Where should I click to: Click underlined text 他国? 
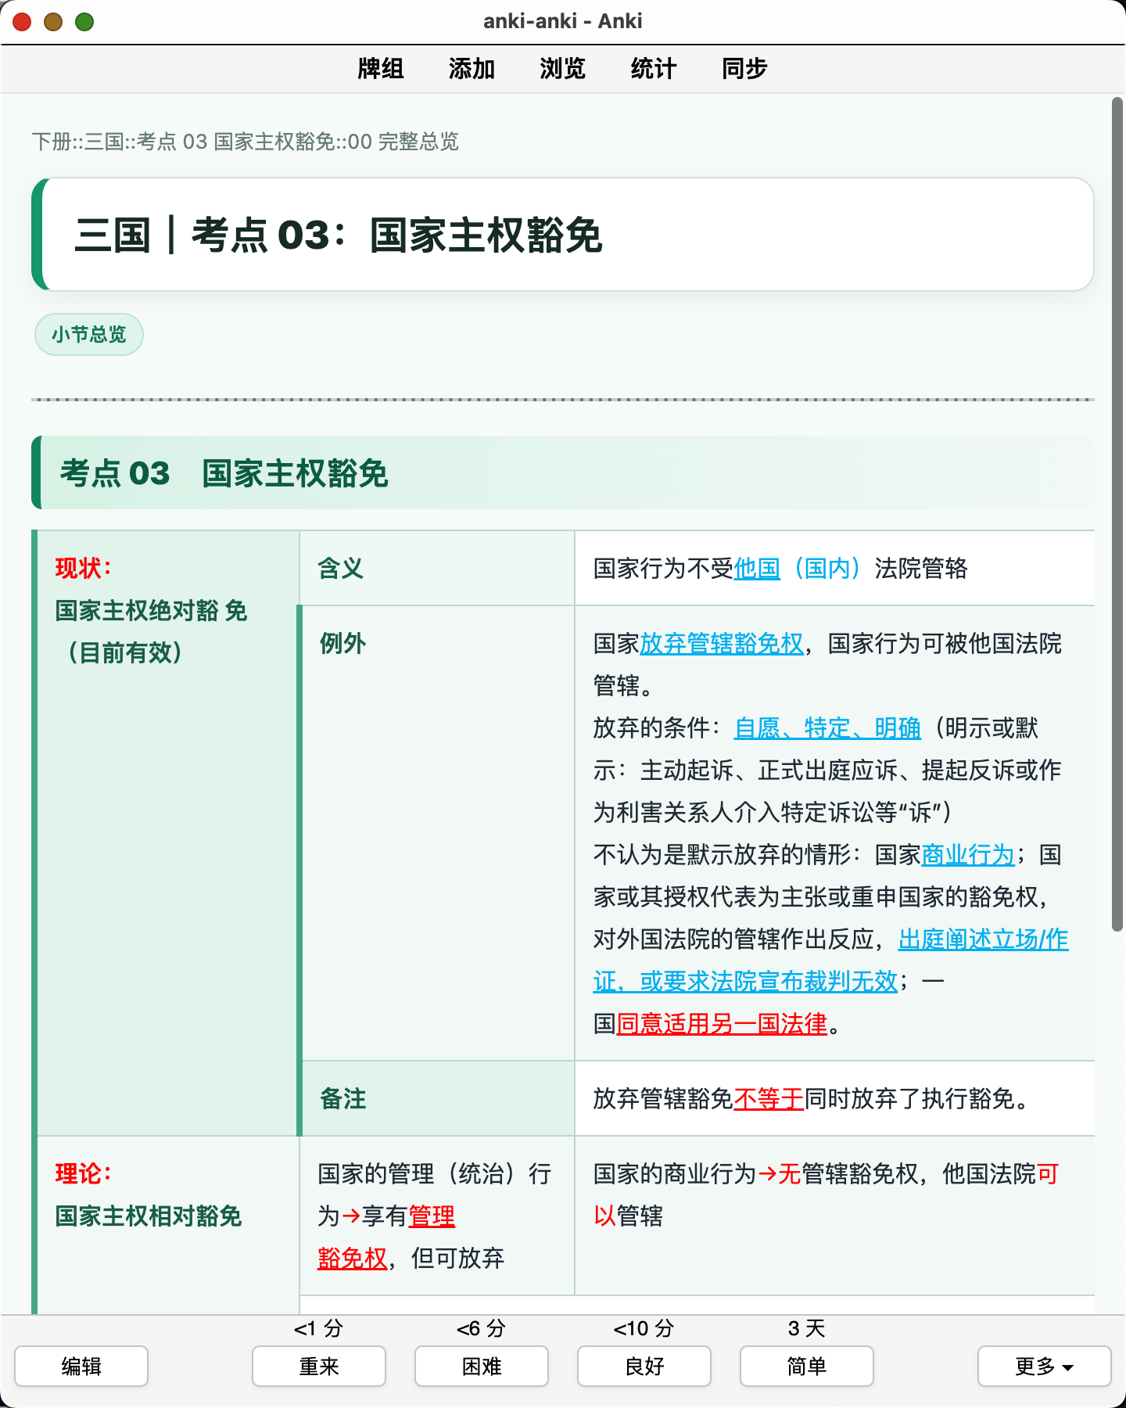click(757, 569)
